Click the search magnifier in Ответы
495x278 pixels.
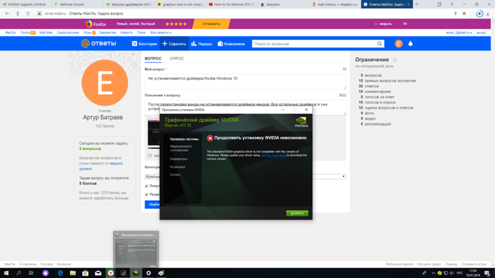click(x=379, y=44)
